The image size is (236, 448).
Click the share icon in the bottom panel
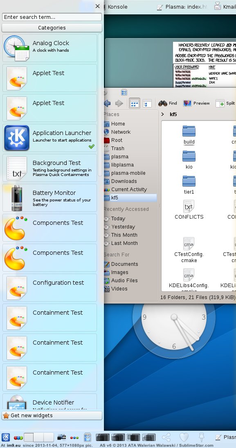pyautogui.click(x=166, y=437)
